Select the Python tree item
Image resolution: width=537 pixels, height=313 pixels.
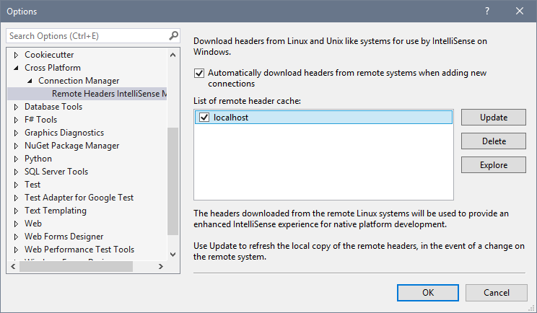point(38,159)
